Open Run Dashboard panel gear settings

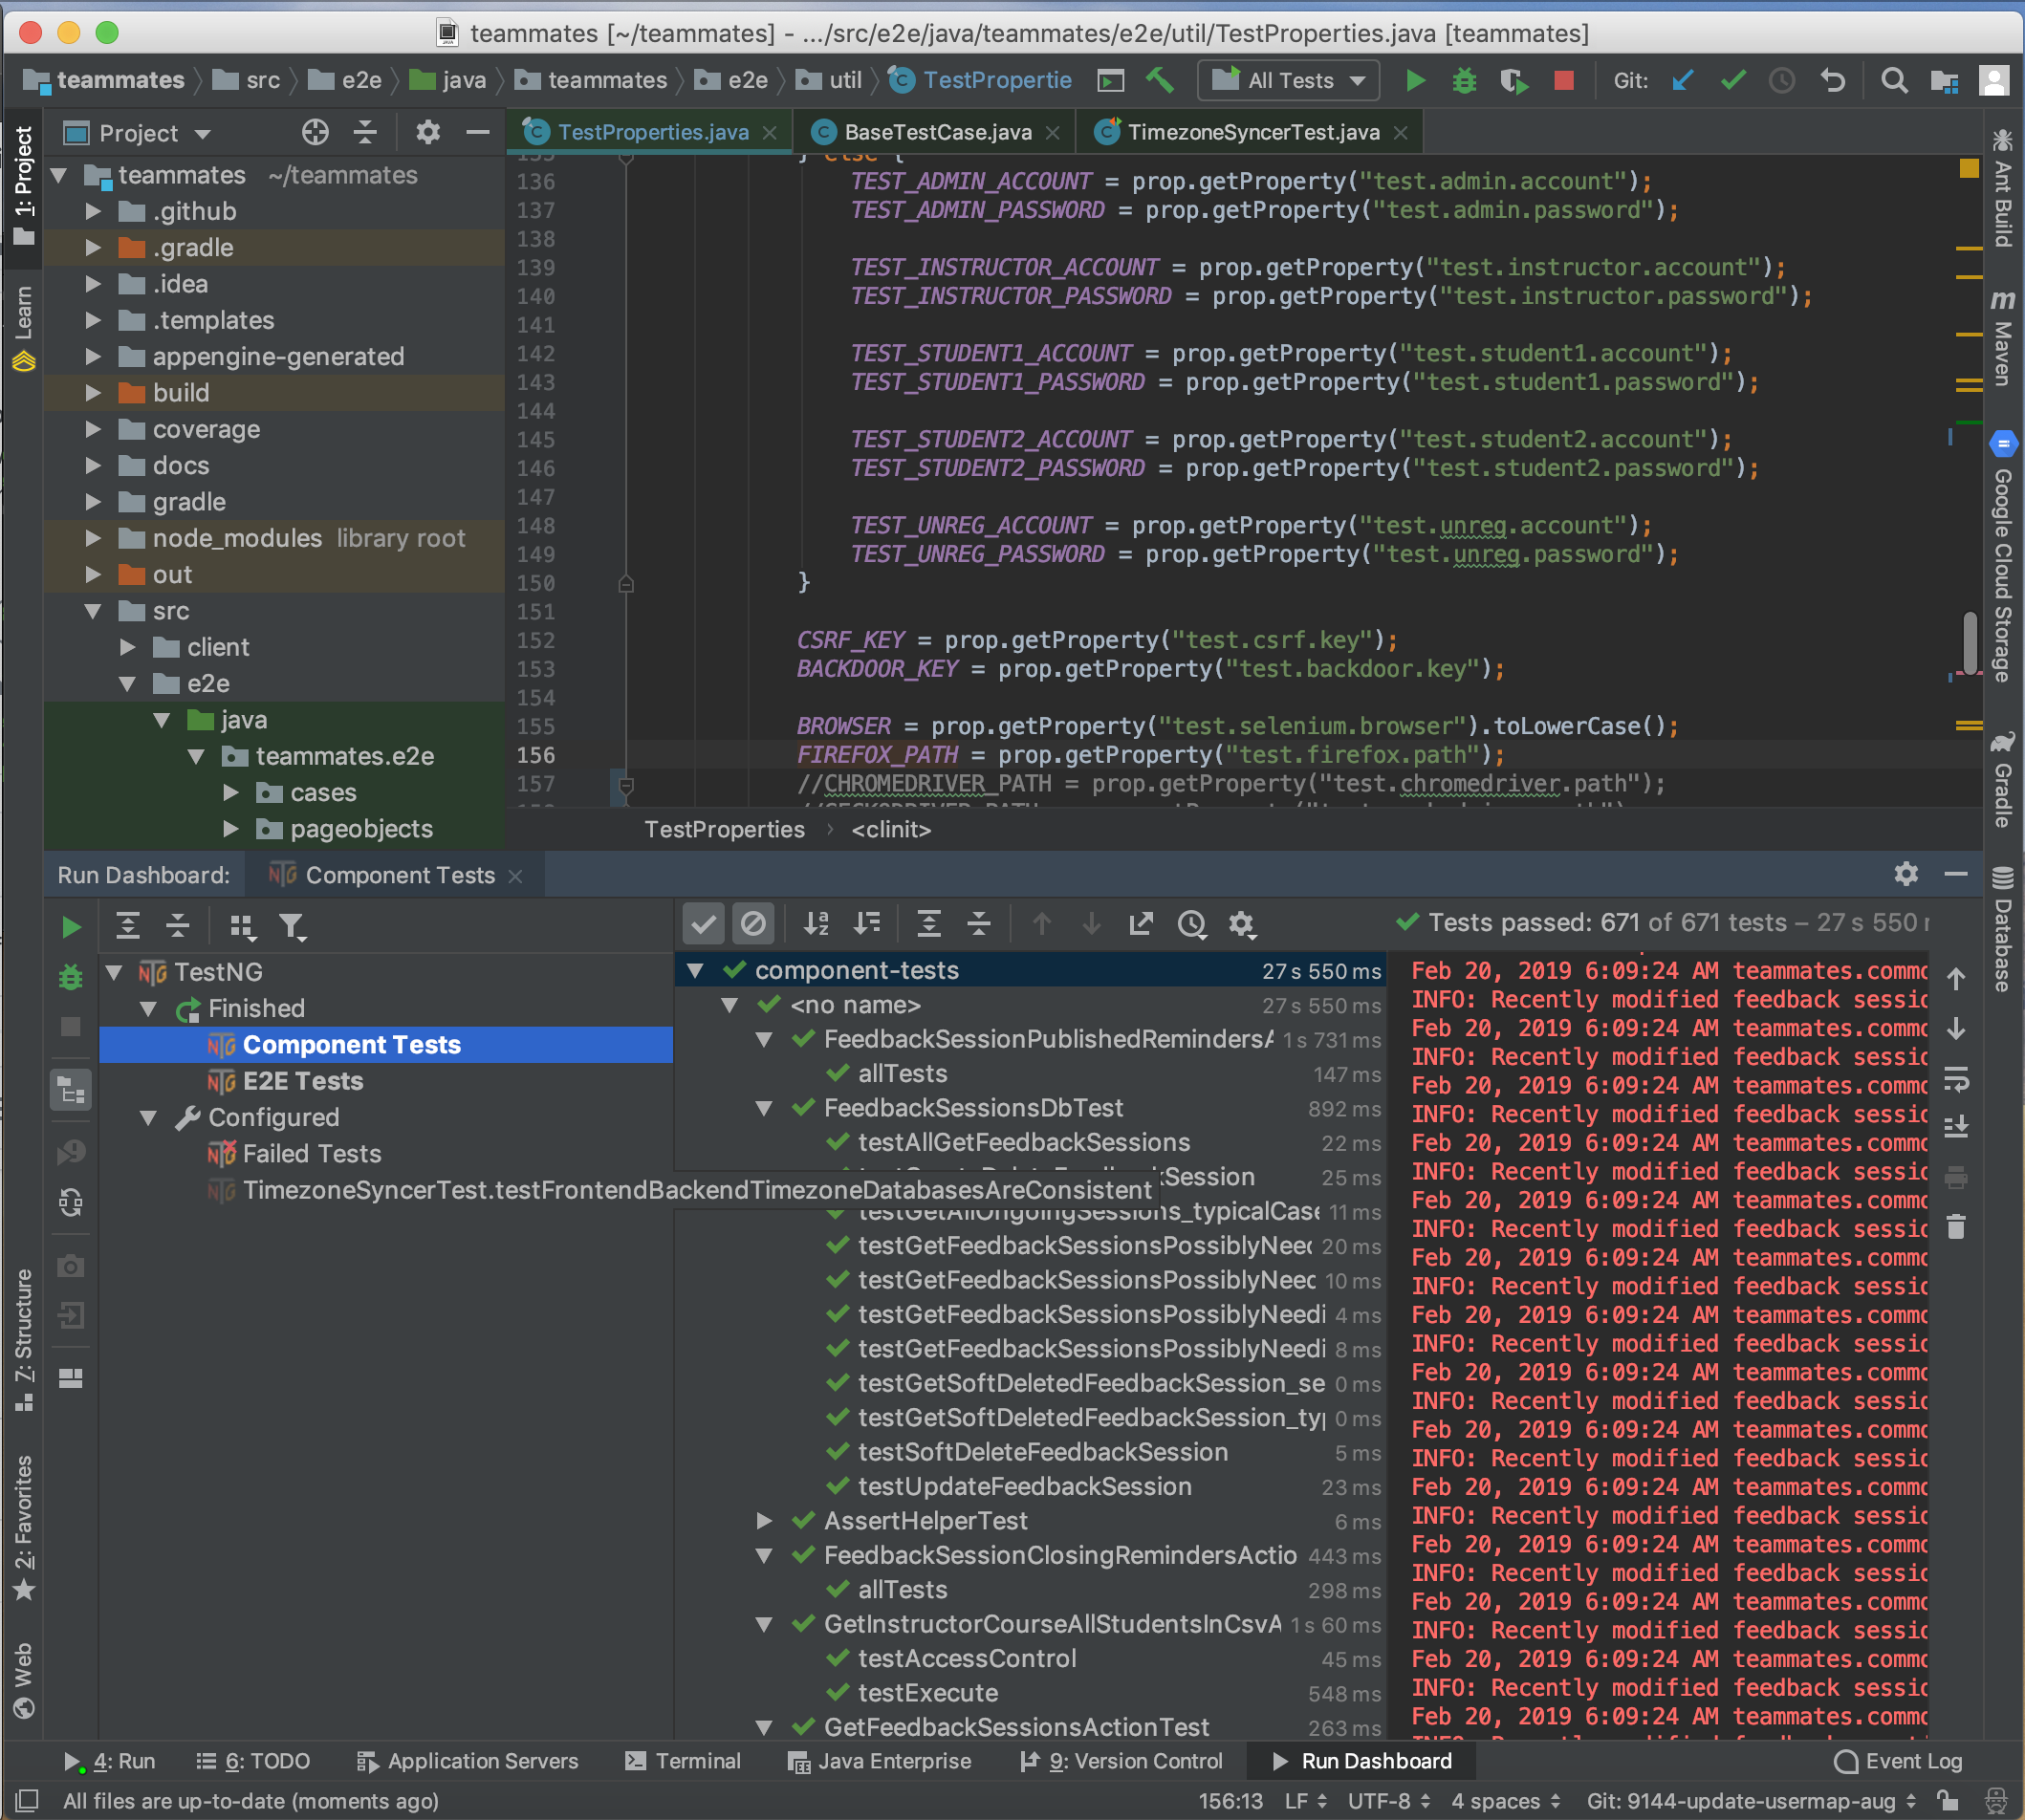(x=1906, y=874)
